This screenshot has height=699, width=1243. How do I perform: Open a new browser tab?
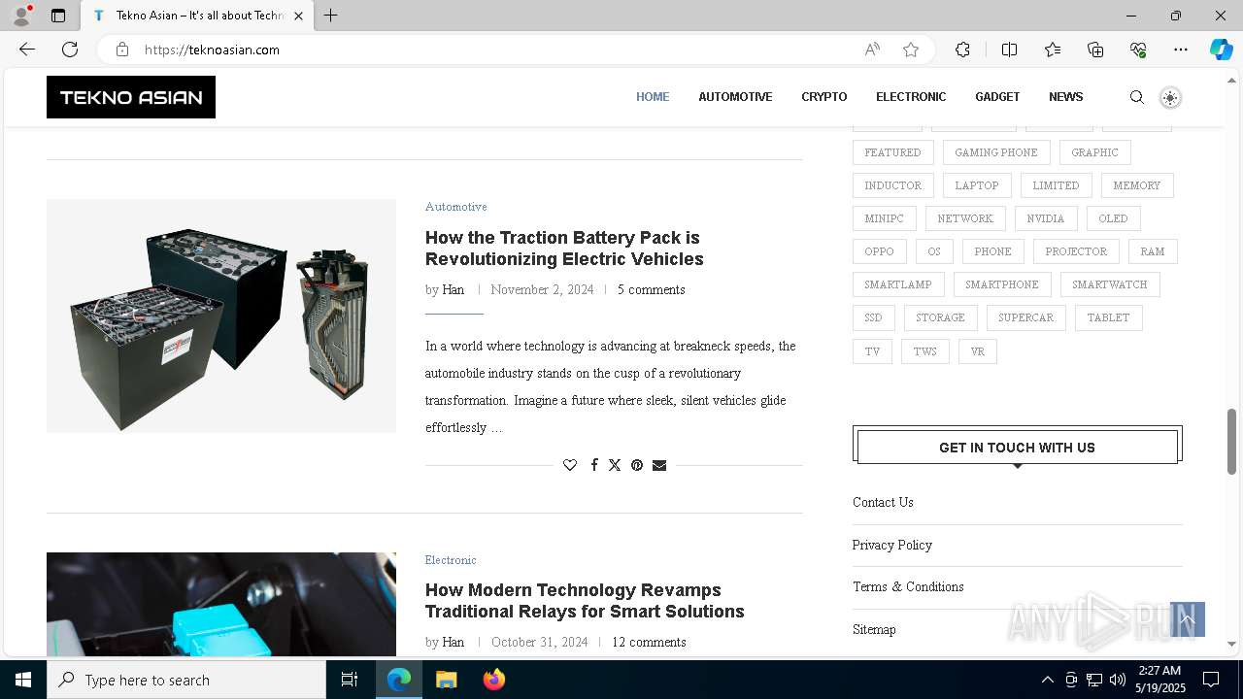pyautogui.click(x=331, y=16)
